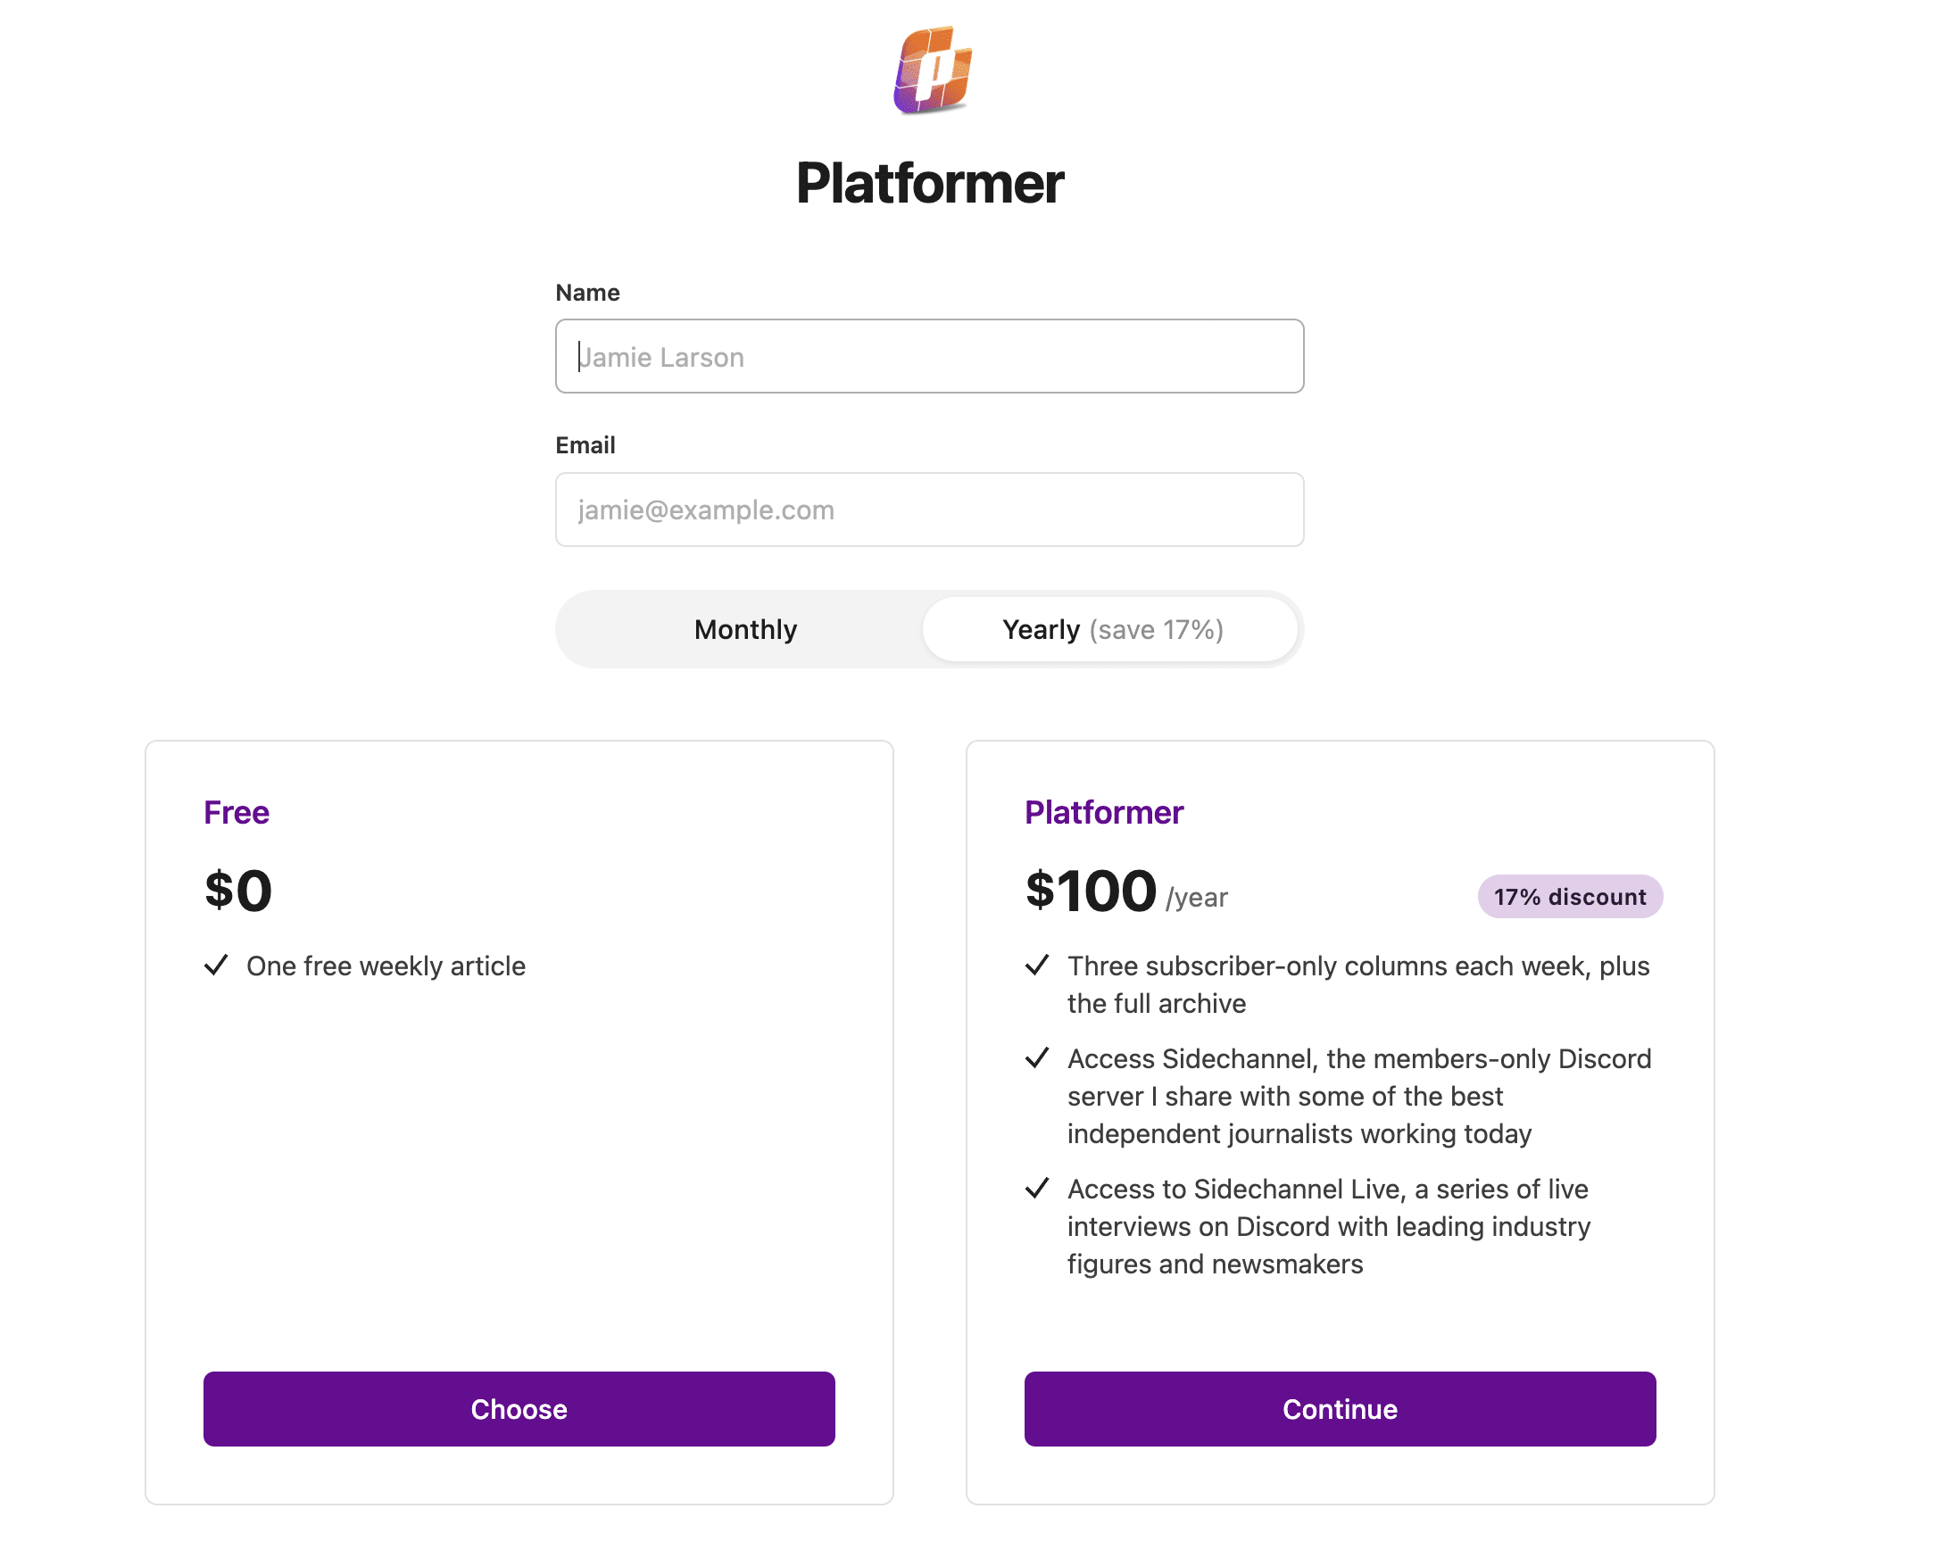Click checkmark beside One free weekly article

216,966
